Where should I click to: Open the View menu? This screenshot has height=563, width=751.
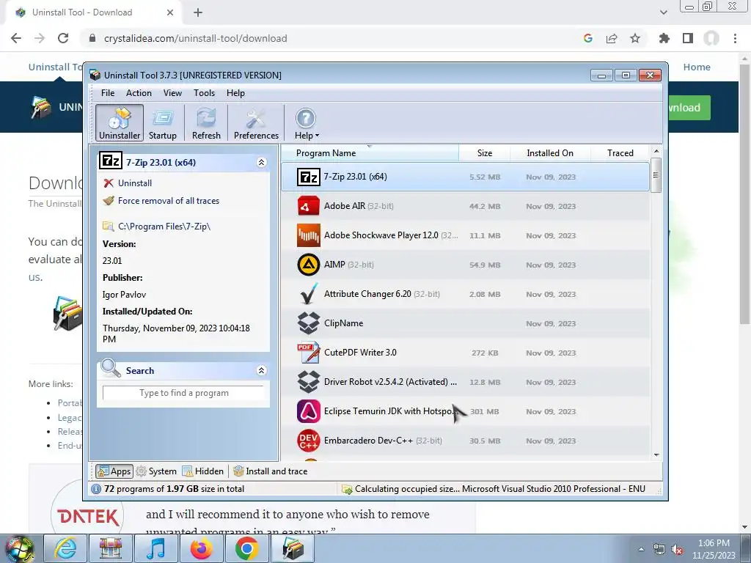coord(172,93)
